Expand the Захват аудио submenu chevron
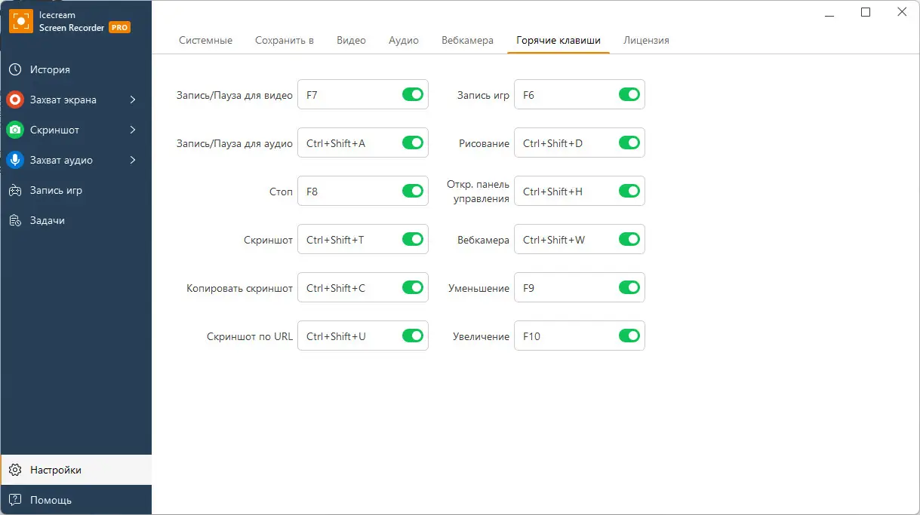 point(133,160)
